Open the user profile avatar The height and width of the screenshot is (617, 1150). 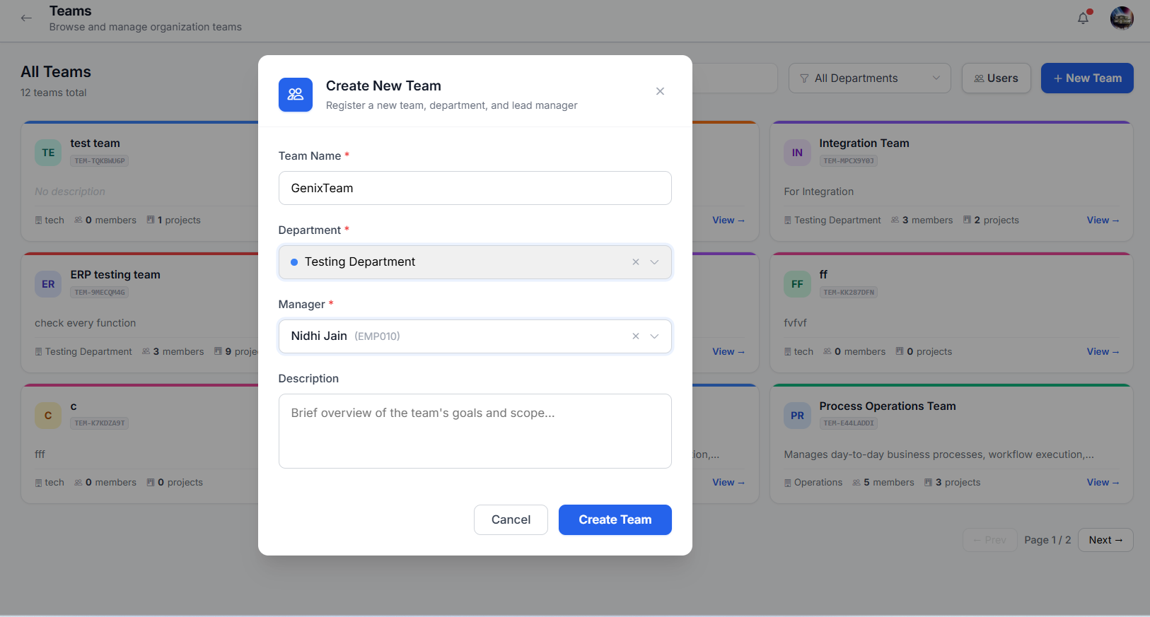coord(1122,18)
